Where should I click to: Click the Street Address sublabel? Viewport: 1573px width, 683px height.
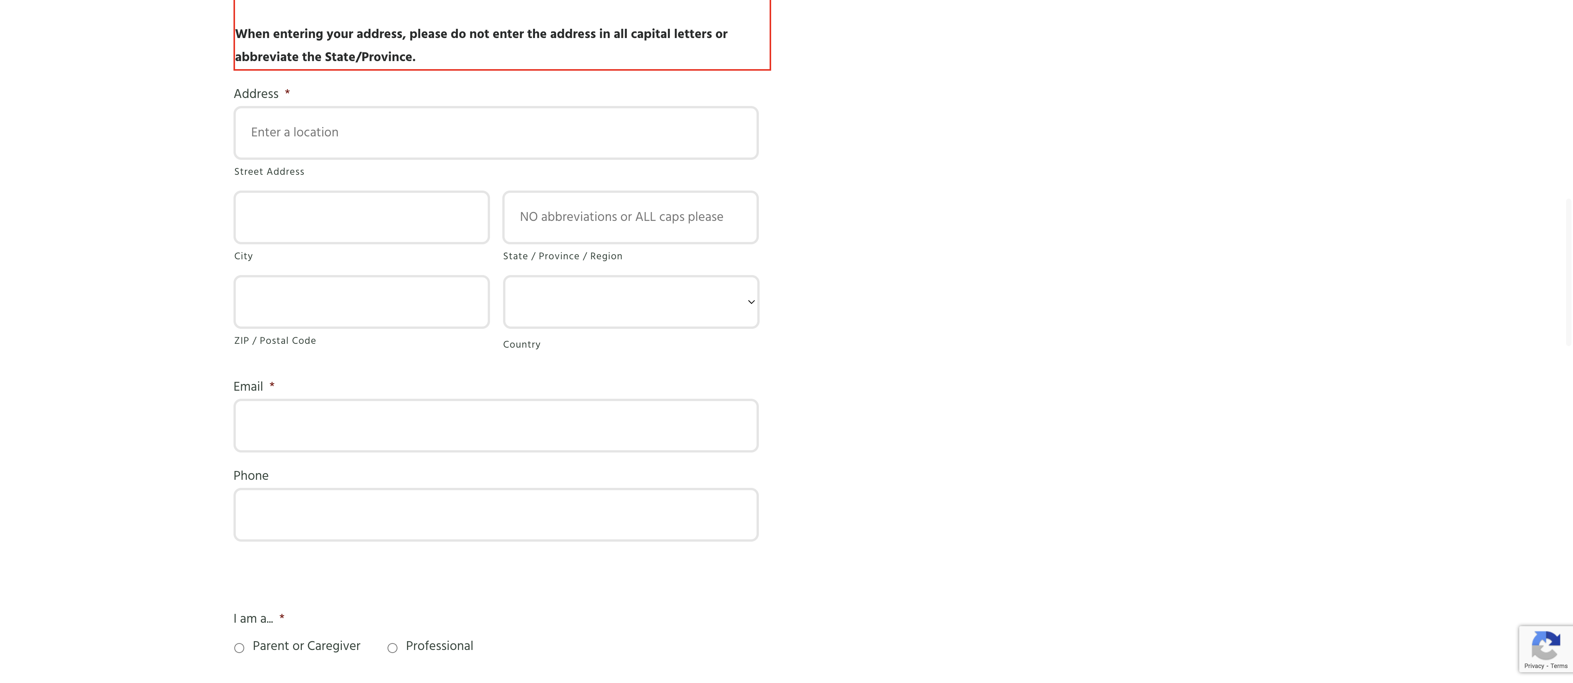point(269,172)
